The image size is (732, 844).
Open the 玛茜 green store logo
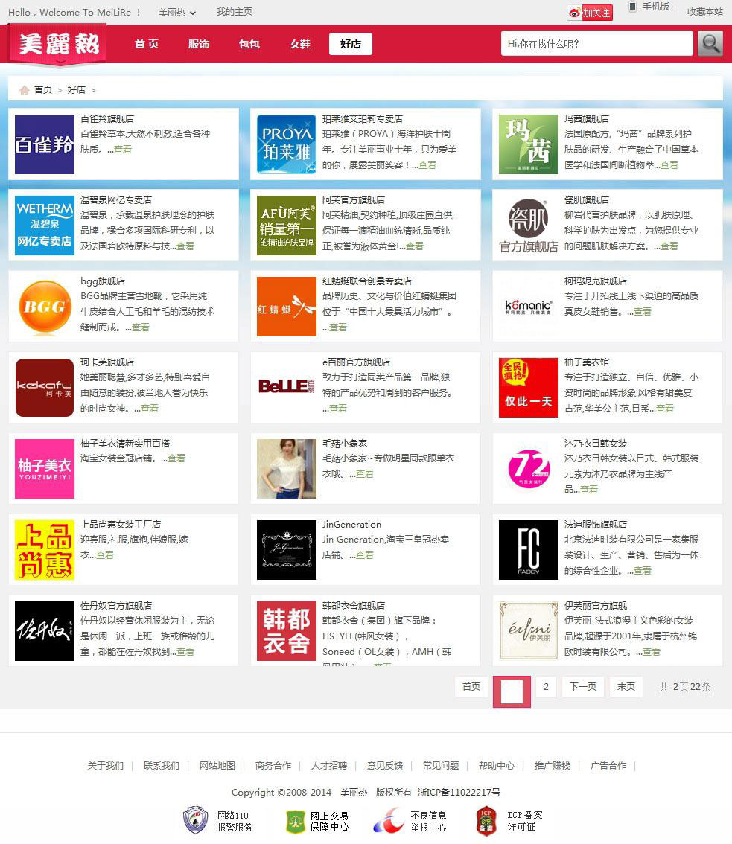pos(529,144)
